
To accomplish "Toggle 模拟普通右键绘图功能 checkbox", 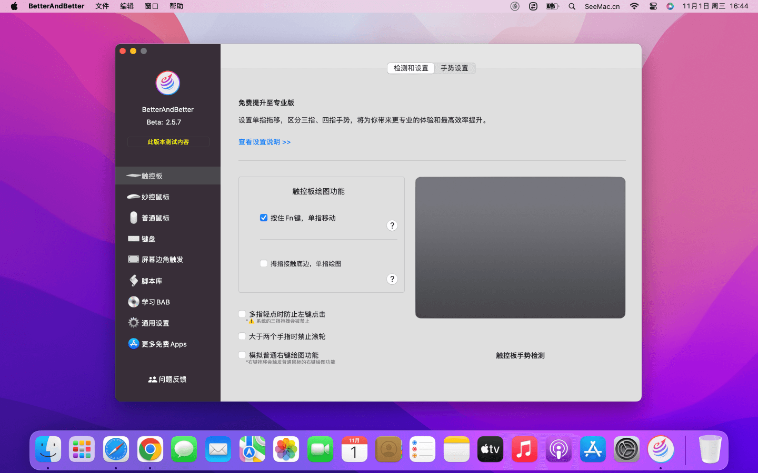I will [x=242, y=355].
